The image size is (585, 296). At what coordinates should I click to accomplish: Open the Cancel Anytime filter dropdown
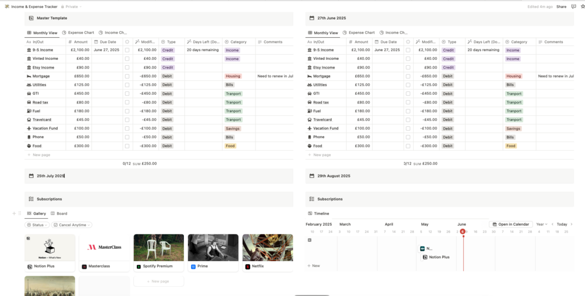pyautogui.click(x=72, y=225)
